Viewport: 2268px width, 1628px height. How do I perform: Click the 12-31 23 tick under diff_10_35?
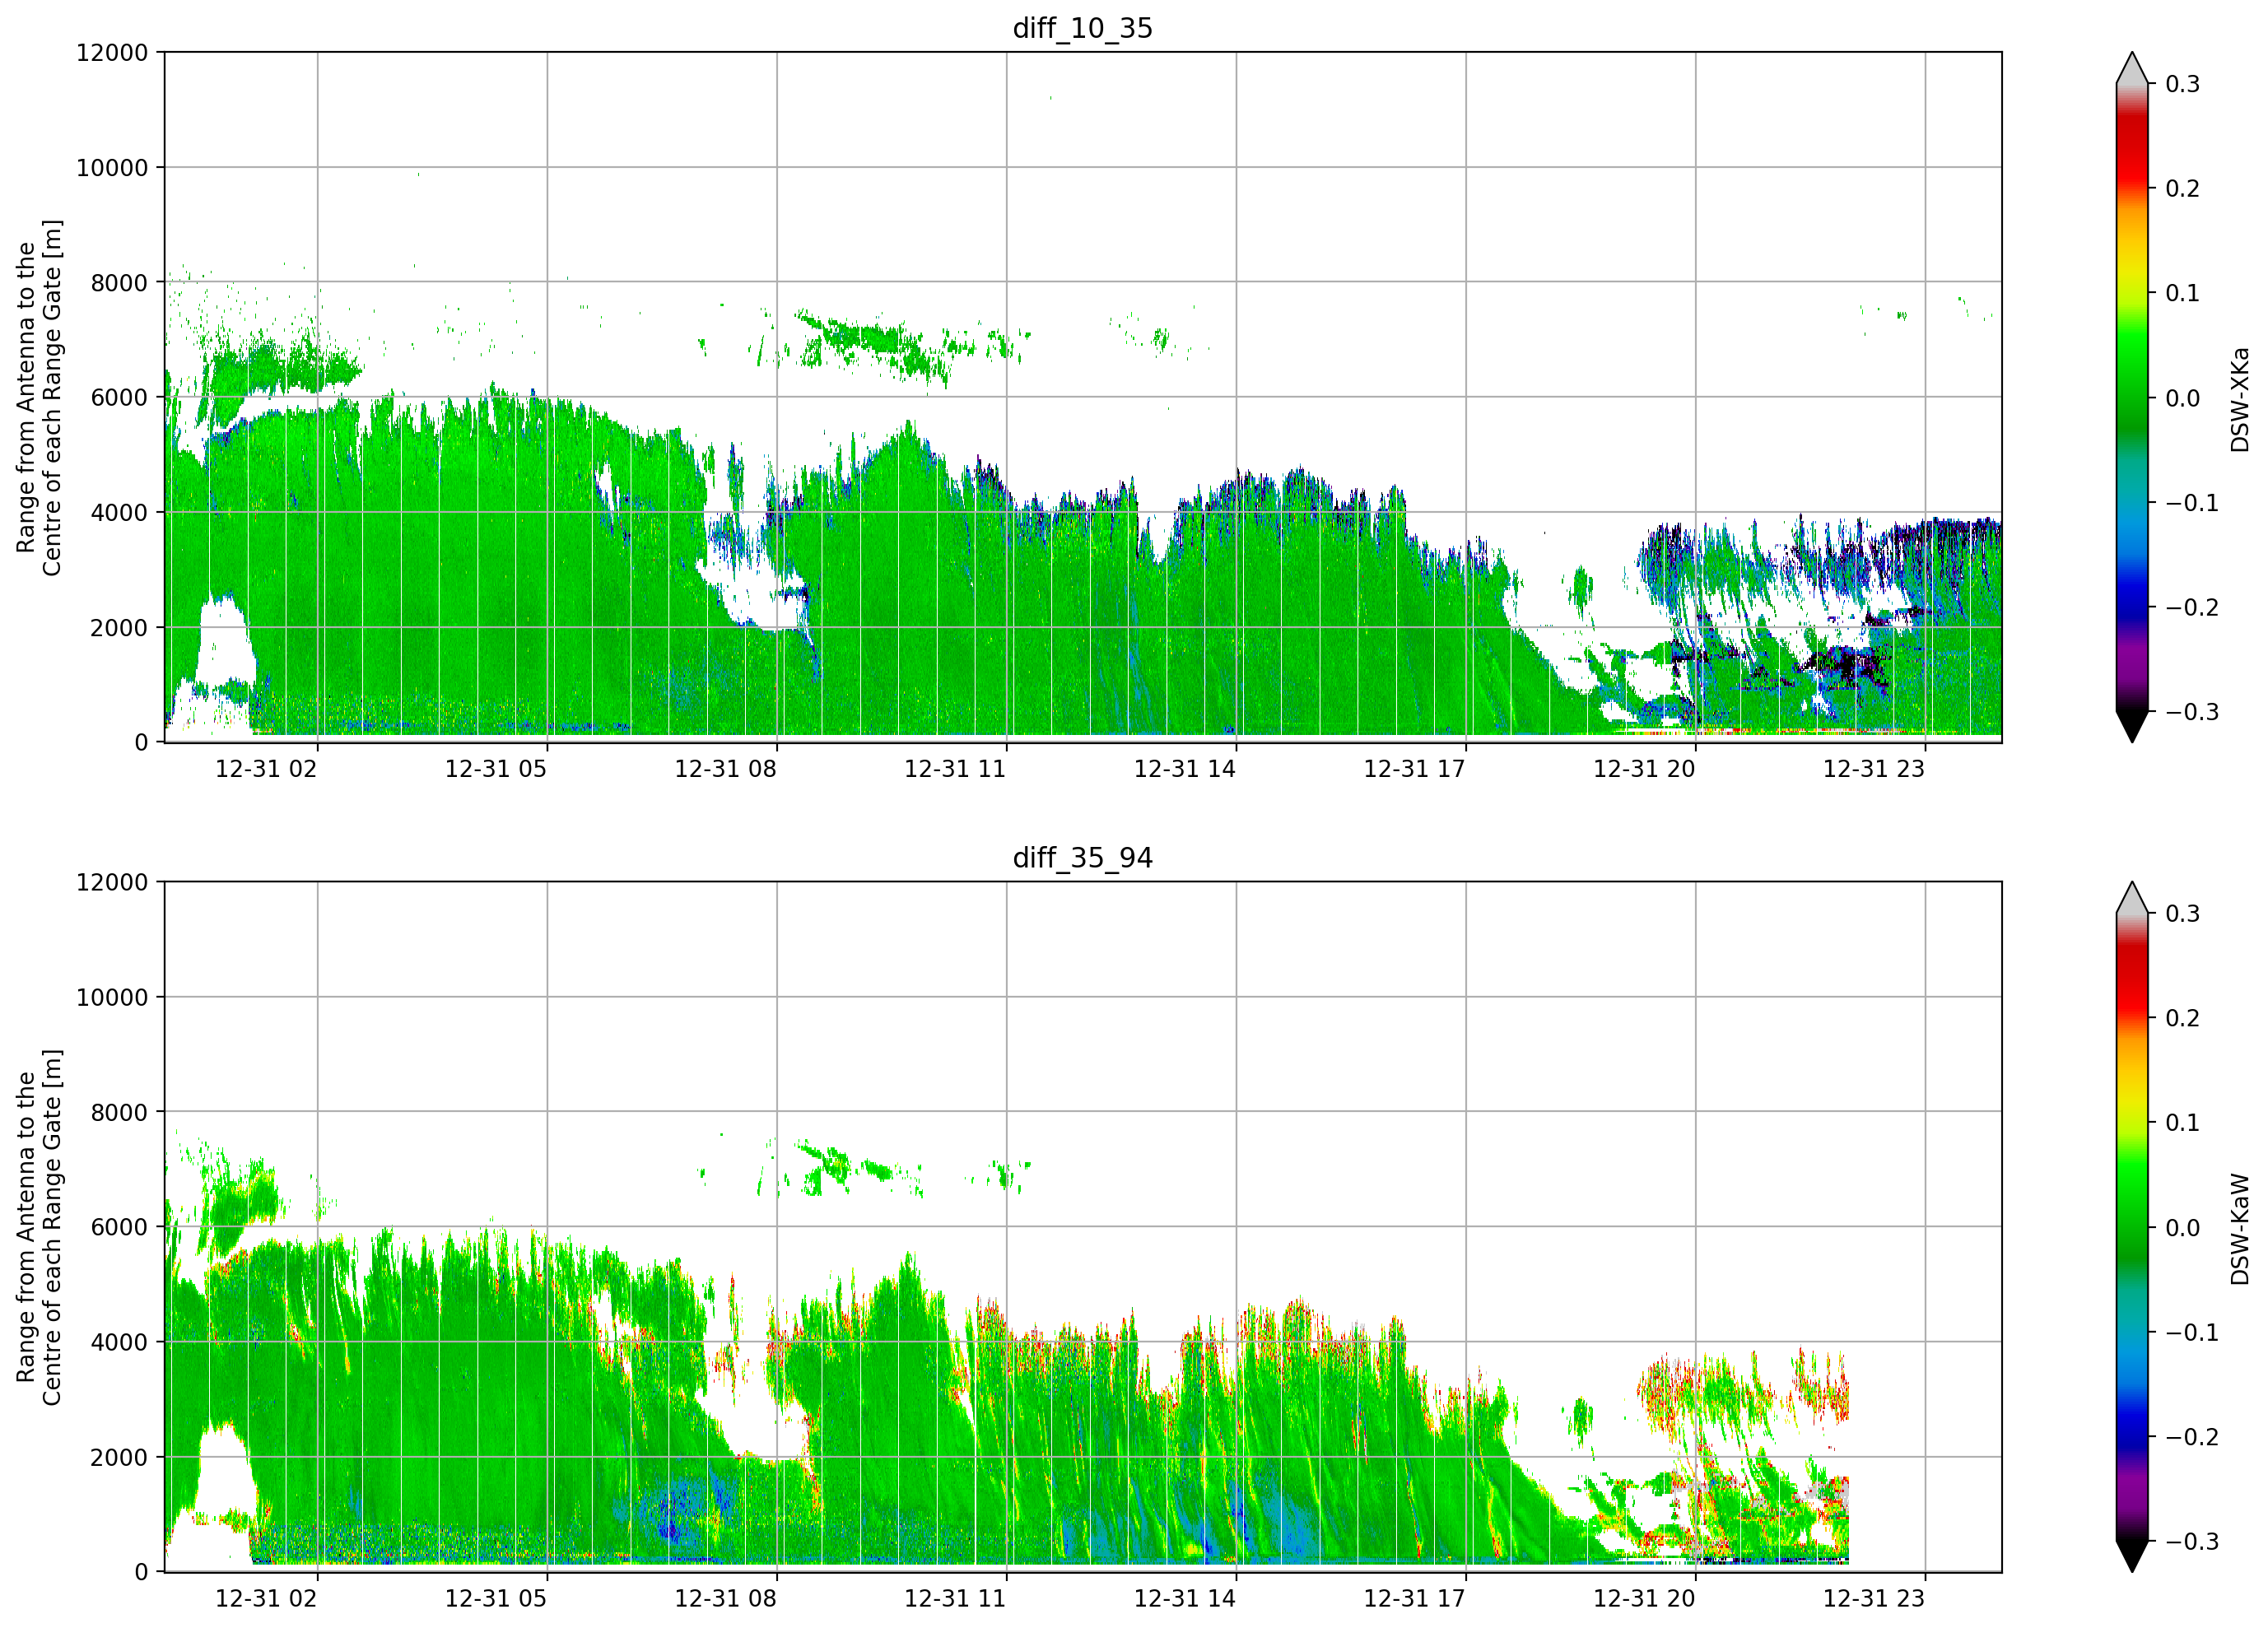coord(1874,769)
